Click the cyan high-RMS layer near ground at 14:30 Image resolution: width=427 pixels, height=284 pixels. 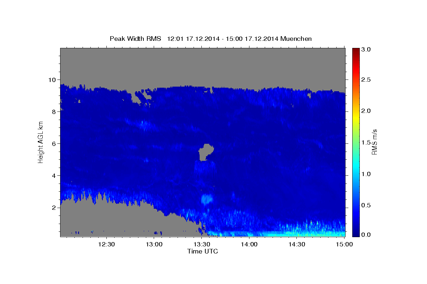297,233
